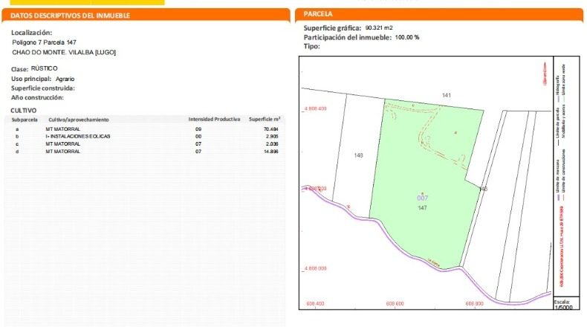Click subparcela letter 'b'
The height and width of the screenshot is (327, 587).
click(x=17, y=137)
